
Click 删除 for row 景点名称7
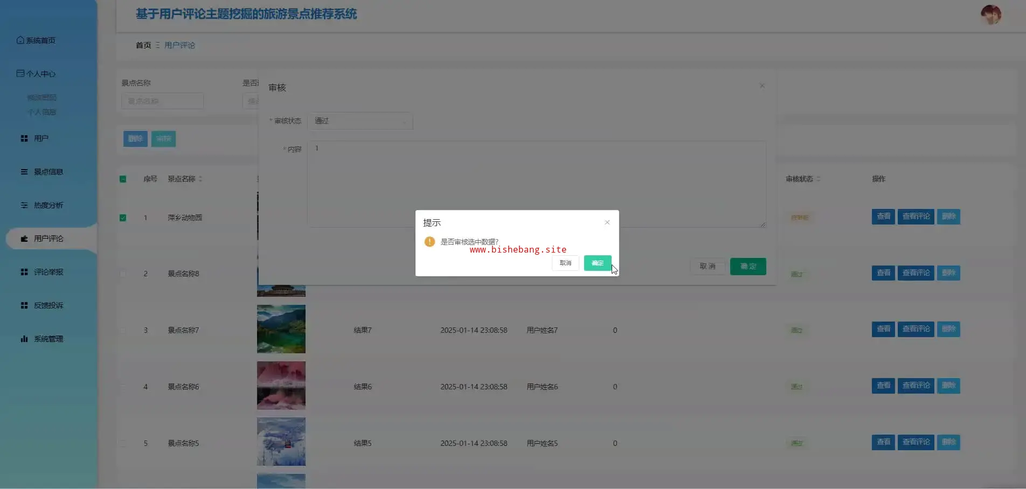(x=948, y=329)
